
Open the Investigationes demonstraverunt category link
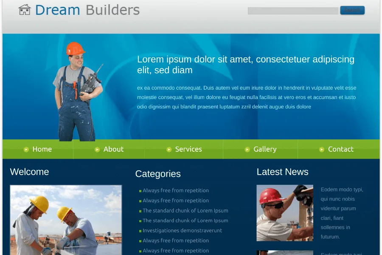[x=182, y=230]
